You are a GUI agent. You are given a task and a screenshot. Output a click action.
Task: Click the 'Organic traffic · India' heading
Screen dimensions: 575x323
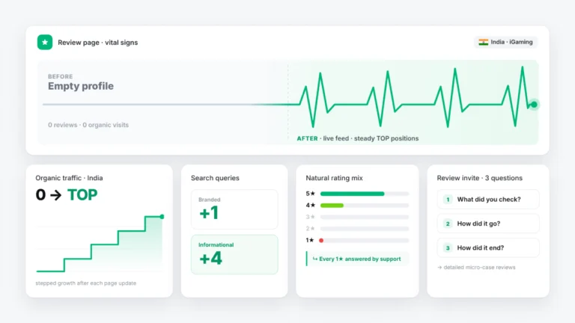(x=69, y=178)
